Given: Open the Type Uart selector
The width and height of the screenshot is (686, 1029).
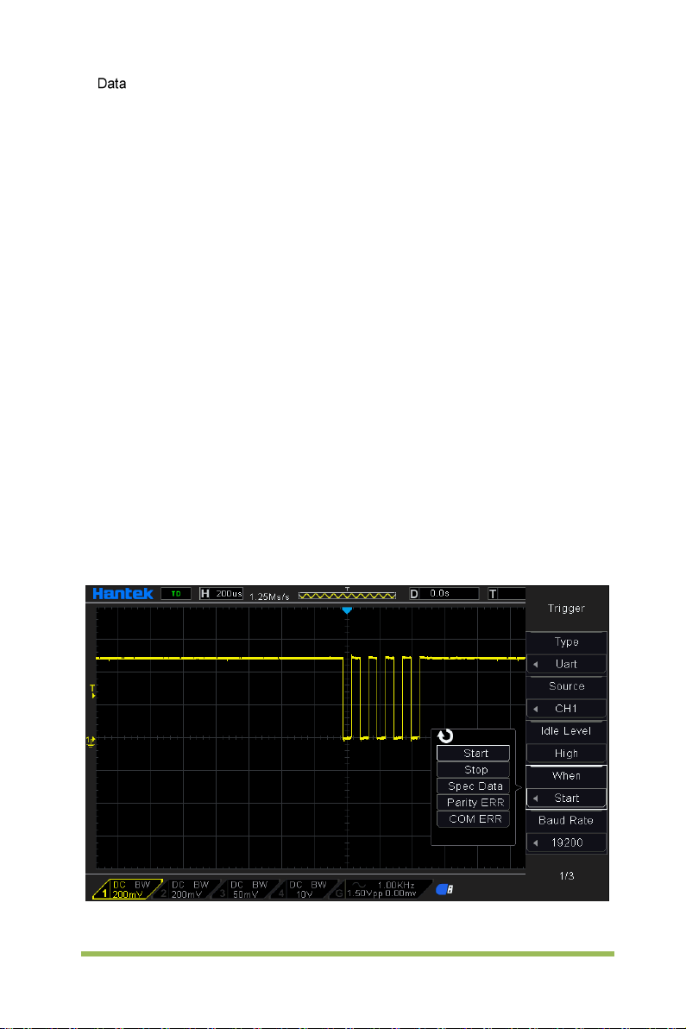Looking at the screenshot, I should click(x=566, y=664).
